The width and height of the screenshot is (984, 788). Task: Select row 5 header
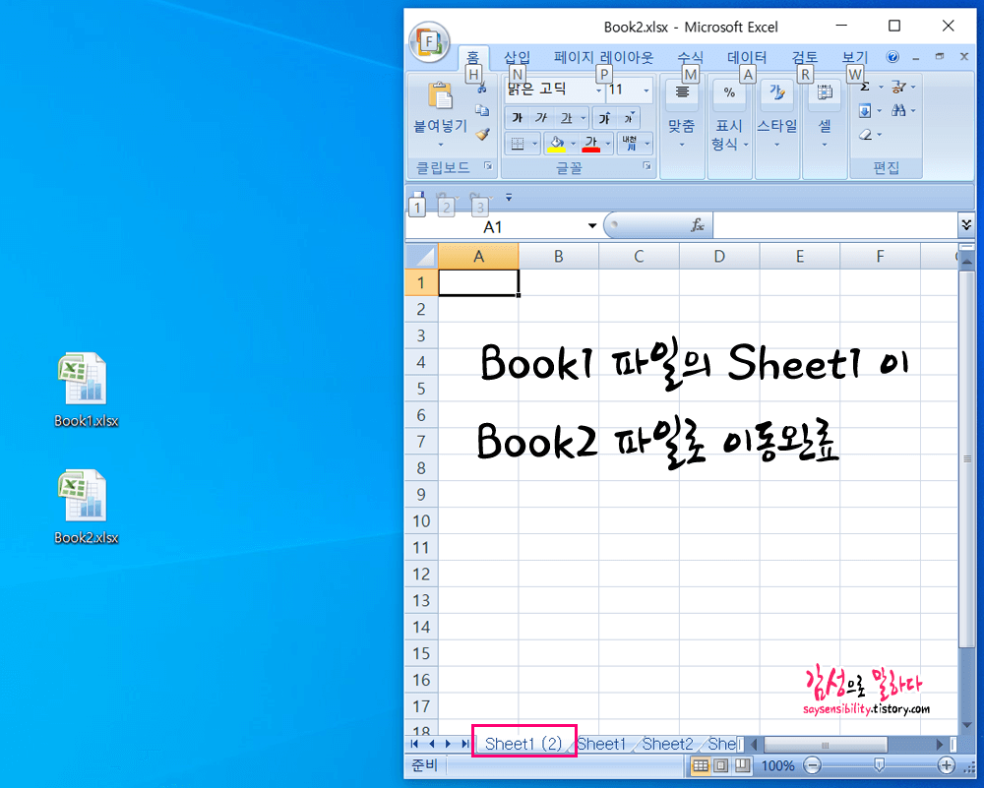coord(421,389)
